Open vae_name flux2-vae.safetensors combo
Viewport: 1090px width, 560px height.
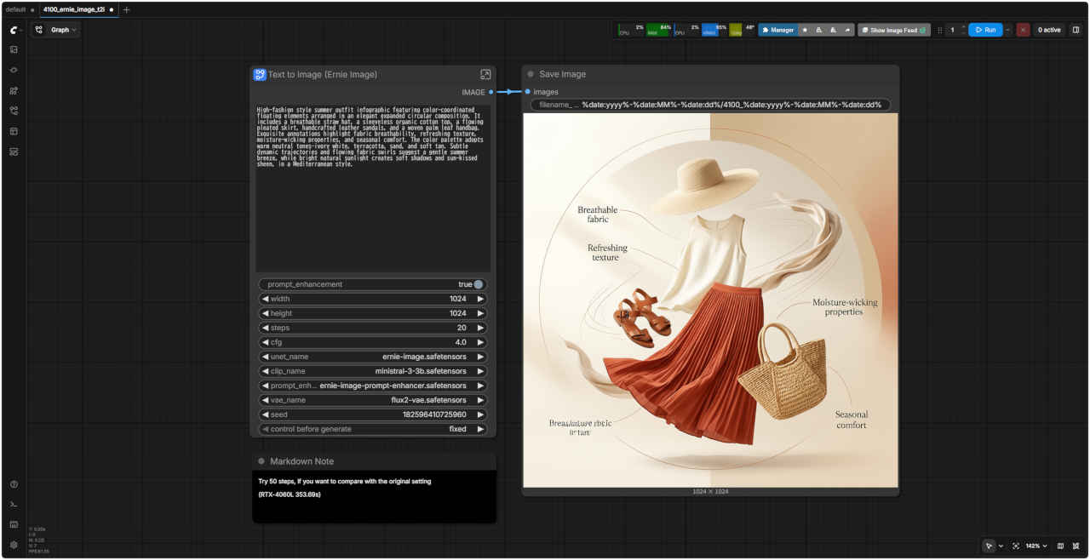coord(373,400)
